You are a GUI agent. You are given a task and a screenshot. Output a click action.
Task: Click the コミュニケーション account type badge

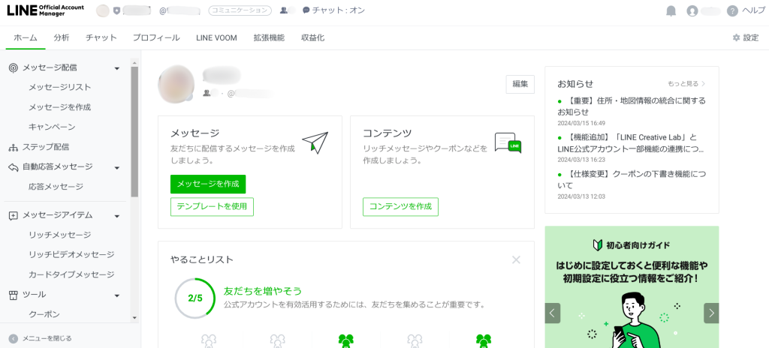(240, 10)
